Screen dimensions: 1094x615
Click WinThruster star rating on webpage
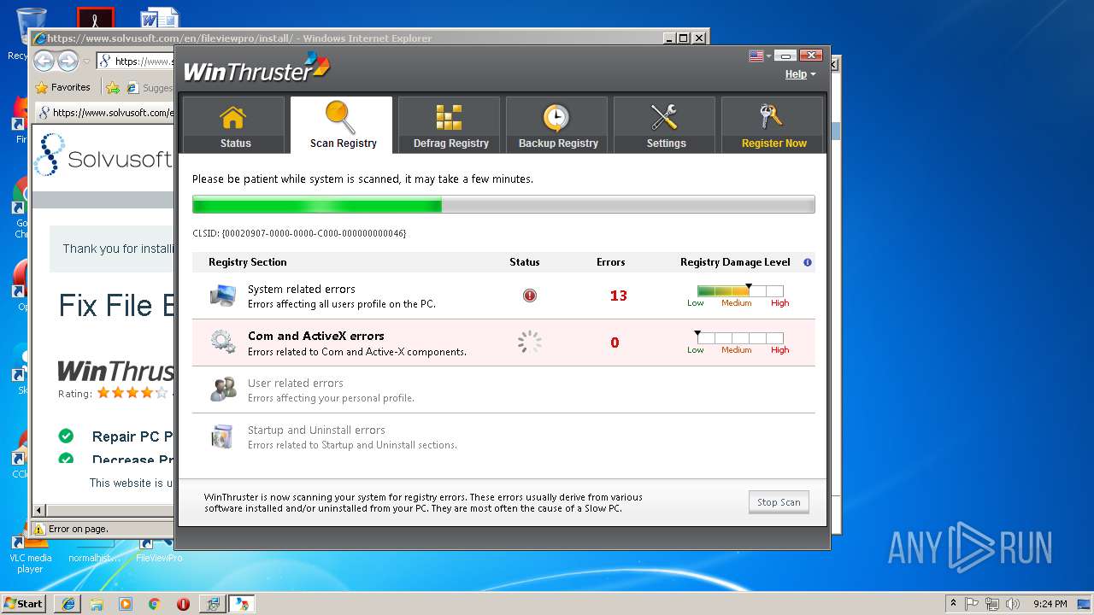pos(132,393)
